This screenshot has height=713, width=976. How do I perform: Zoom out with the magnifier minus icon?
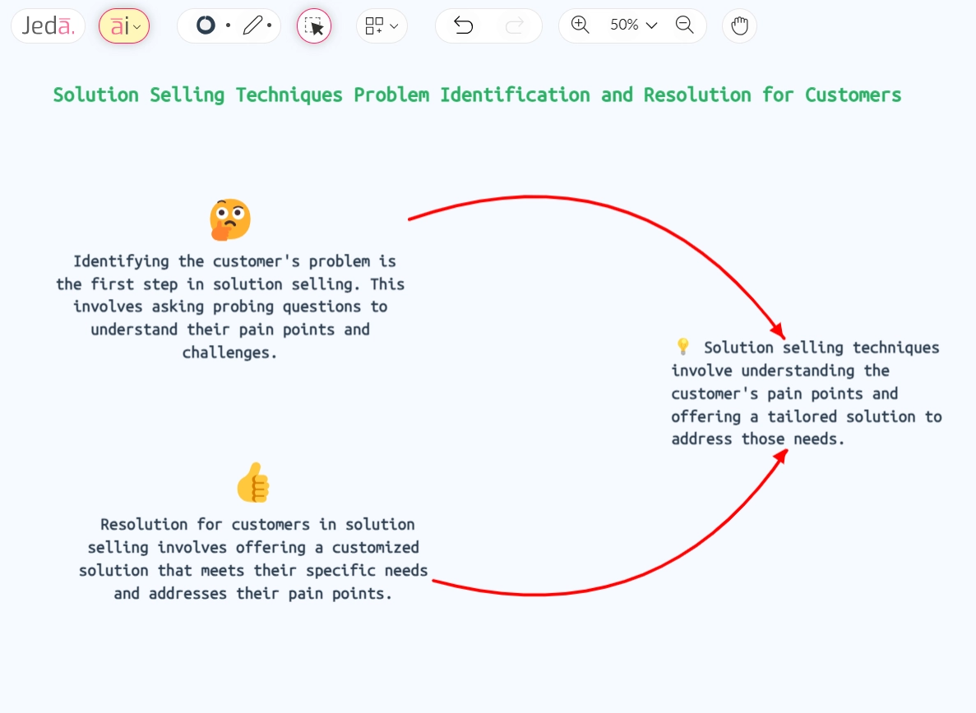coord(685,25)
